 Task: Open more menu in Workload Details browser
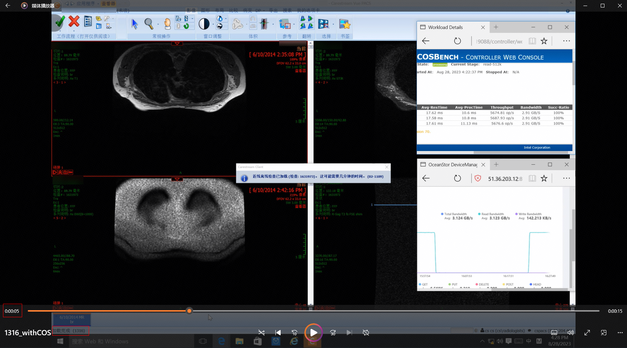click(567, 41)
